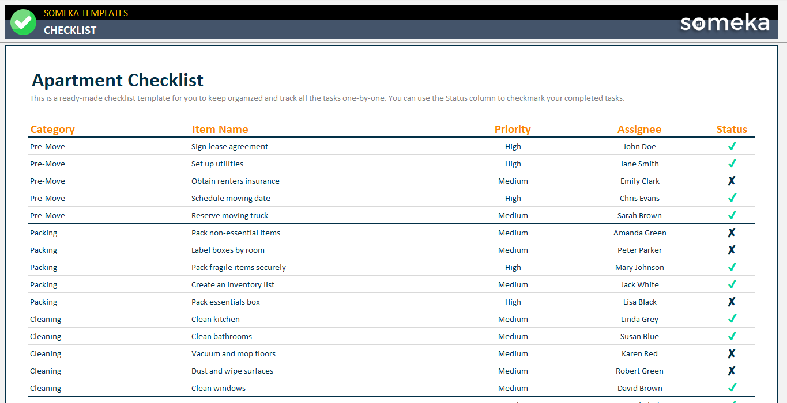Click SOMEKA TEMPLATES header text
This screenshot has height=403, width=787.
pos(86,13)
